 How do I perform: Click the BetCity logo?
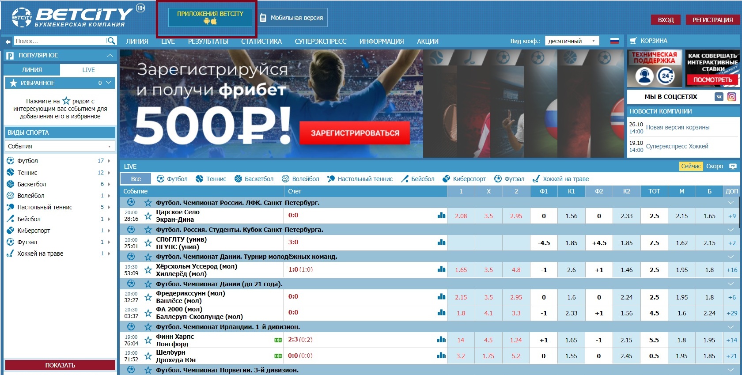coord(72,18)
